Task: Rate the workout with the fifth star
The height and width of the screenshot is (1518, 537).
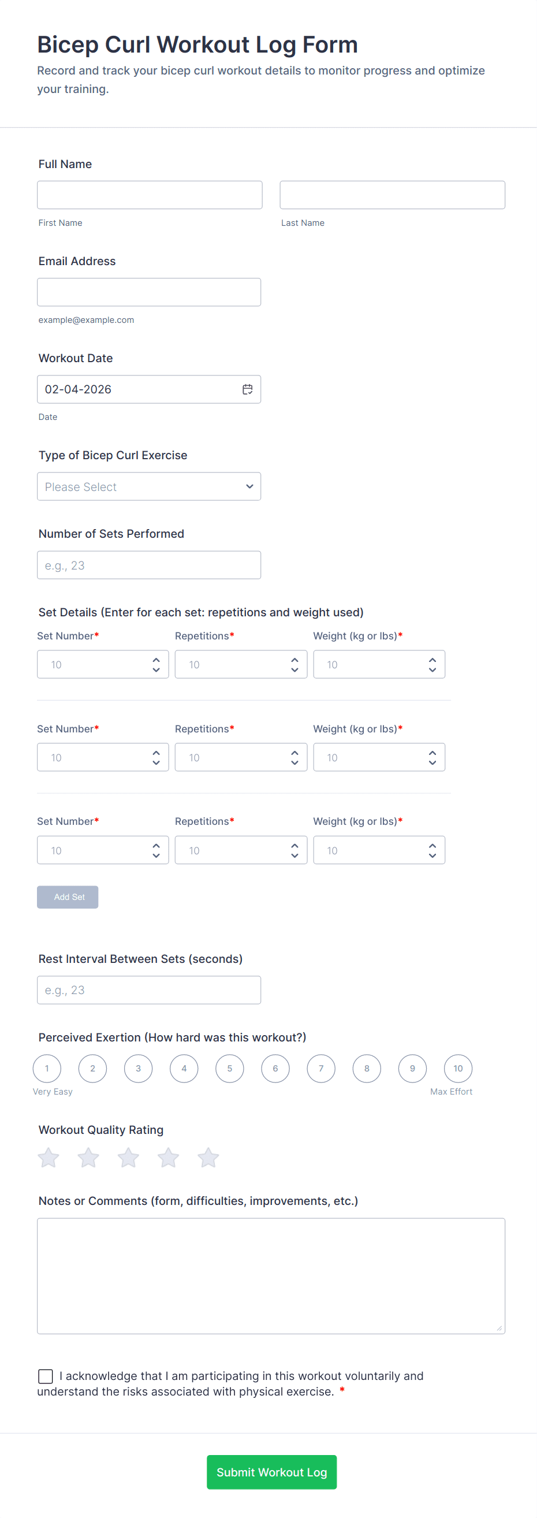Action: coord(208,1158)
